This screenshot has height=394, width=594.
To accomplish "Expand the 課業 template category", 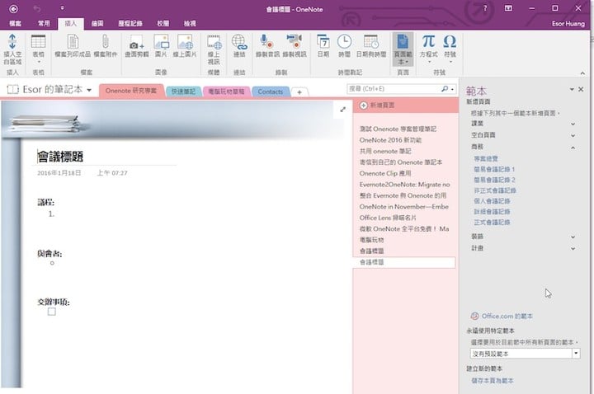I will [573, 123].
